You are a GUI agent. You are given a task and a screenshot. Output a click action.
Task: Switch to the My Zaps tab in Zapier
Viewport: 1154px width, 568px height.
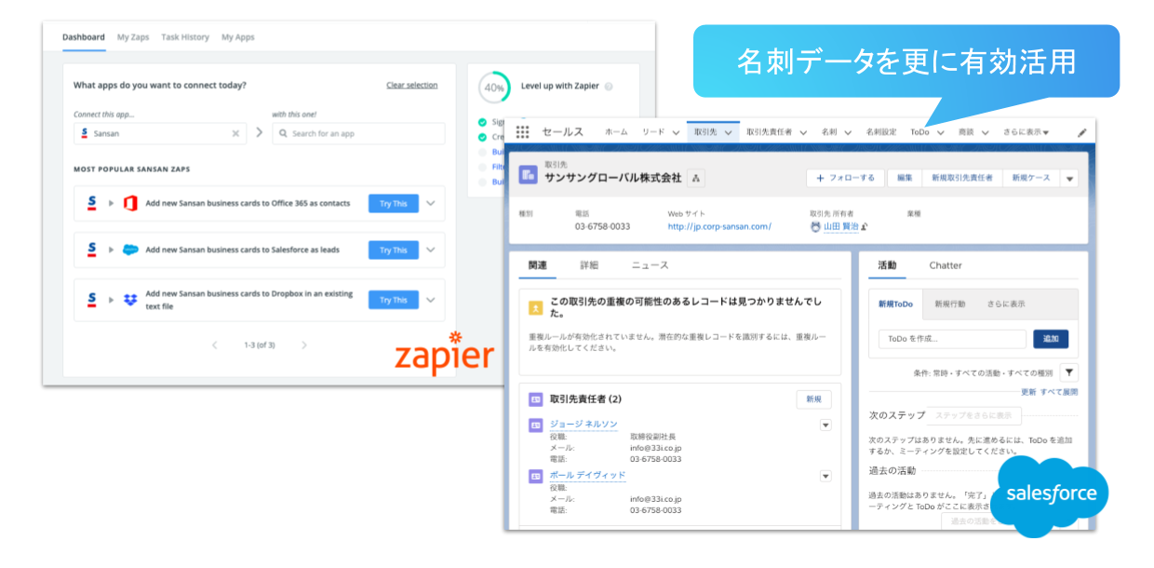[x=133, y=37]
